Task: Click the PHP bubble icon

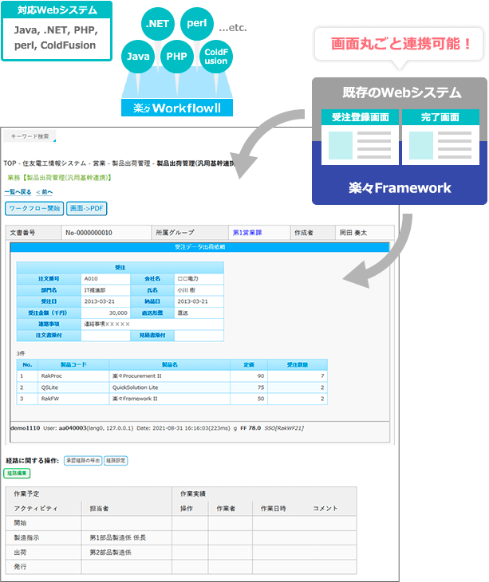Action: [177, 57]
